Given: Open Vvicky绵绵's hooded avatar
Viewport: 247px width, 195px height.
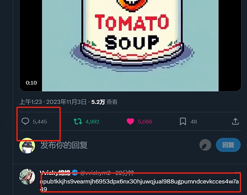Looking at the screenshot, I should pos(27,176).
